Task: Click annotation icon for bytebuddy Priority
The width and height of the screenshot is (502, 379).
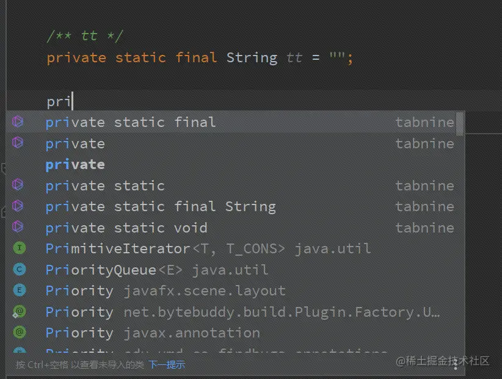Action: pyautogui.click(x=20, y=312)
